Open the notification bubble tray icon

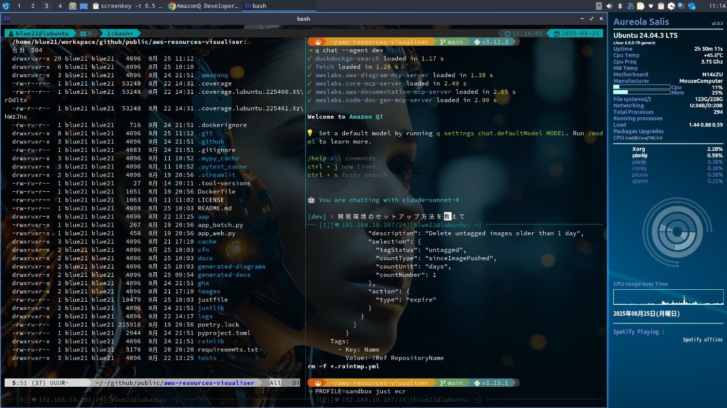pyautogui.click(x=681, y=6)
